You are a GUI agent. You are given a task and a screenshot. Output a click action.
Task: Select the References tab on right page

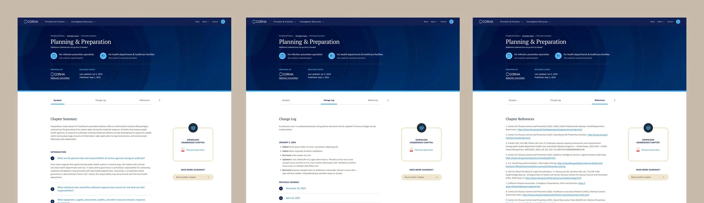(x=600, y=100)
